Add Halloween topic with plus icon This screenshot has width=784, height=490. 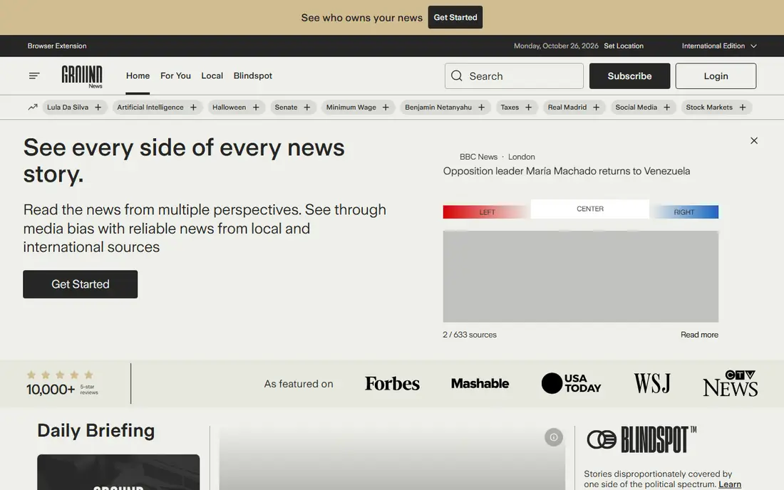click(x=255, y=108)
